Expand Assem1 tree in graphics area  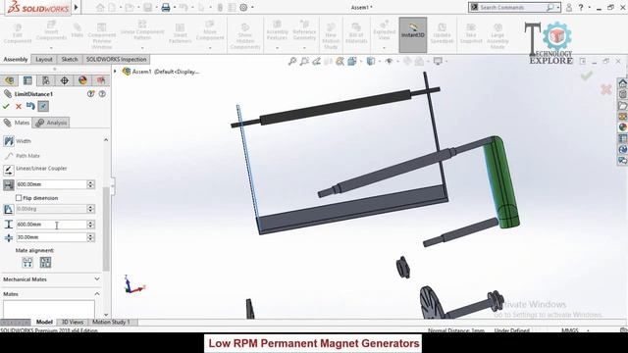pos(115,72)
